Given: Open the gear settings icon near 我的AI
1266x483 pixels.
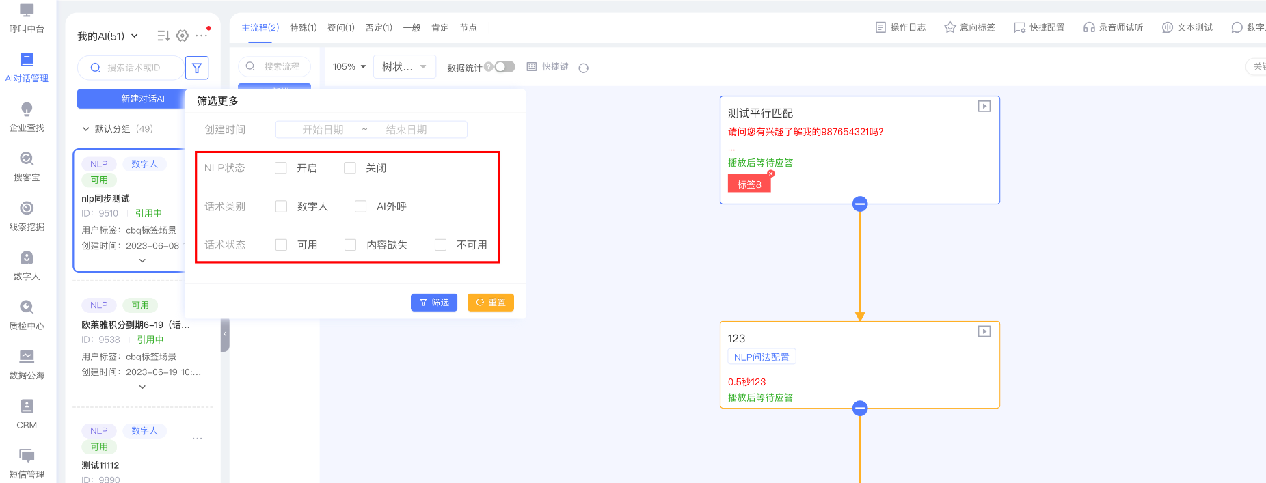Looking at the screenshot, I should point(183,36).
